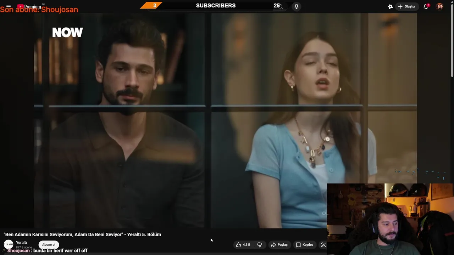Viewport: 454px width, 255px height.
Task: Open the Yeraltı channel avatar
Action: click(8, 244)
